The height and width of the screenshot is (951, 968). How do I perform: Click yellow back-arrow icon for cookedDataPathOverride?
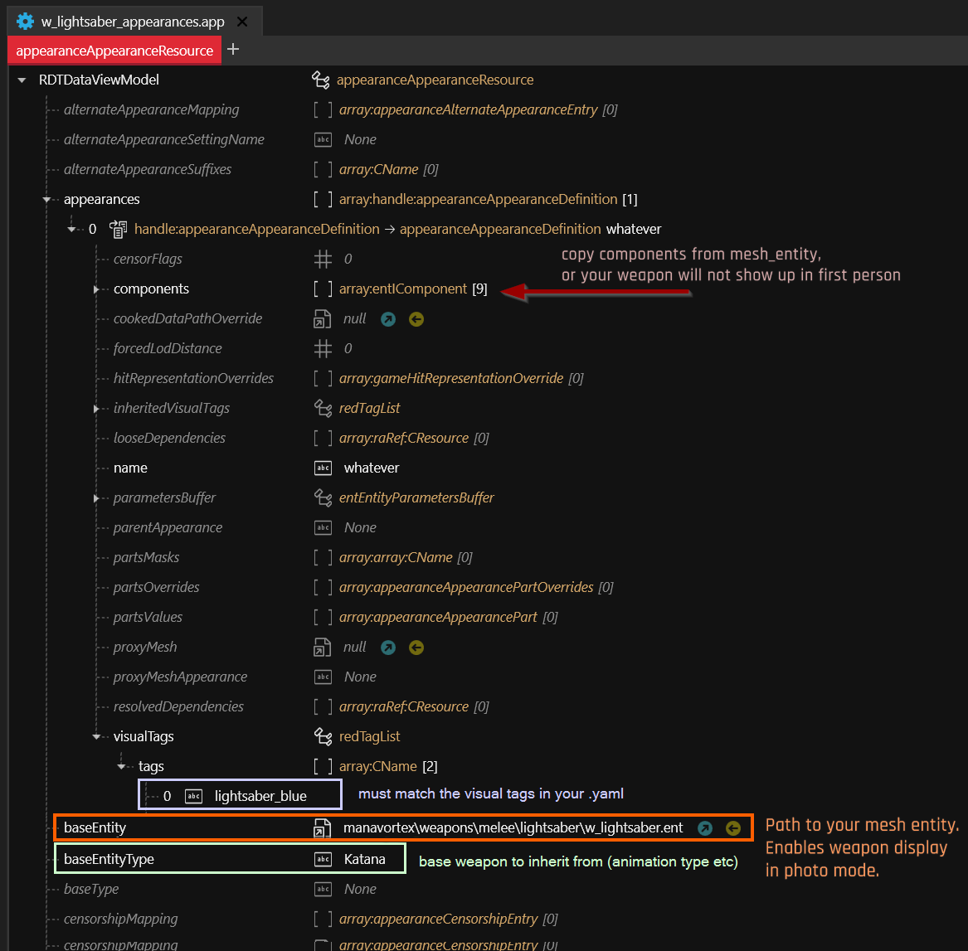[x=416, y=319]
